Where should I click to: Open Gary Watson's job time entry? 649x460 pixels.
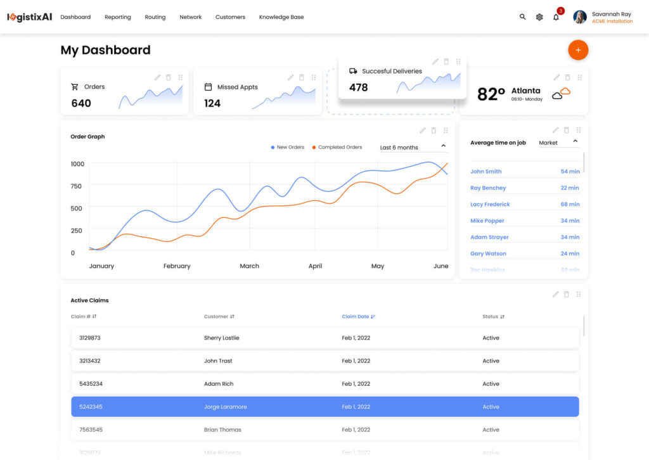tap(525, 253)
